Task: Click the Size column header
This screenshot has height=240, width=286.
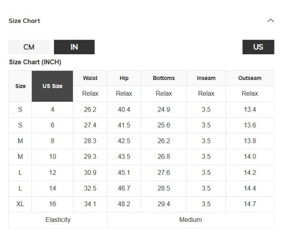Action: [x=20, y=86]
